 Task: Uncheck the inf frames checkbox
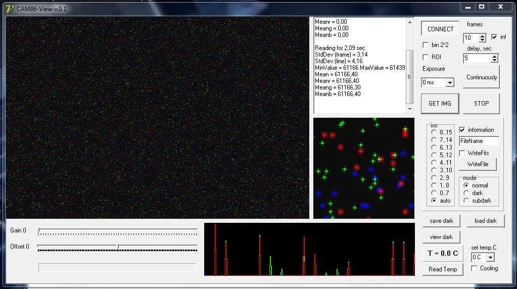coord(494,37)
